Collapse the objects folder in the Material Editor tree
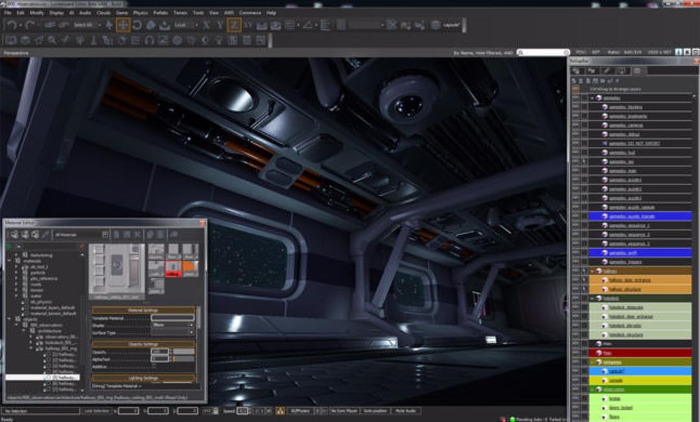 point(9,318)
